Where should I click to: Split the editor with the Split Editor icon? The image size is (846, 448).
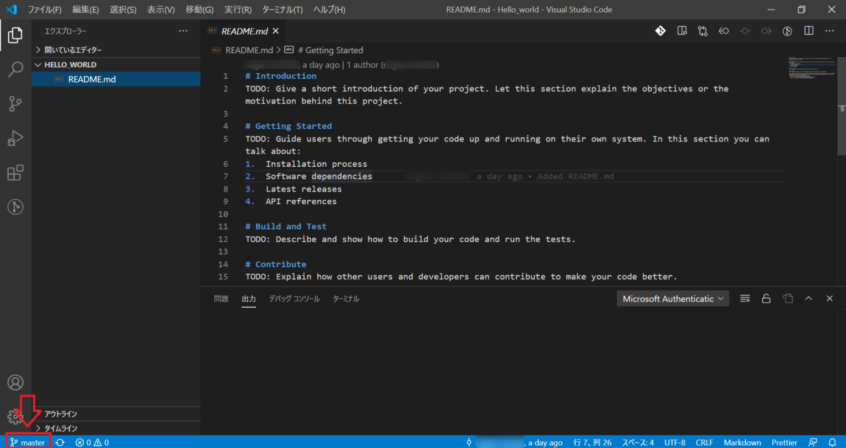808,31
